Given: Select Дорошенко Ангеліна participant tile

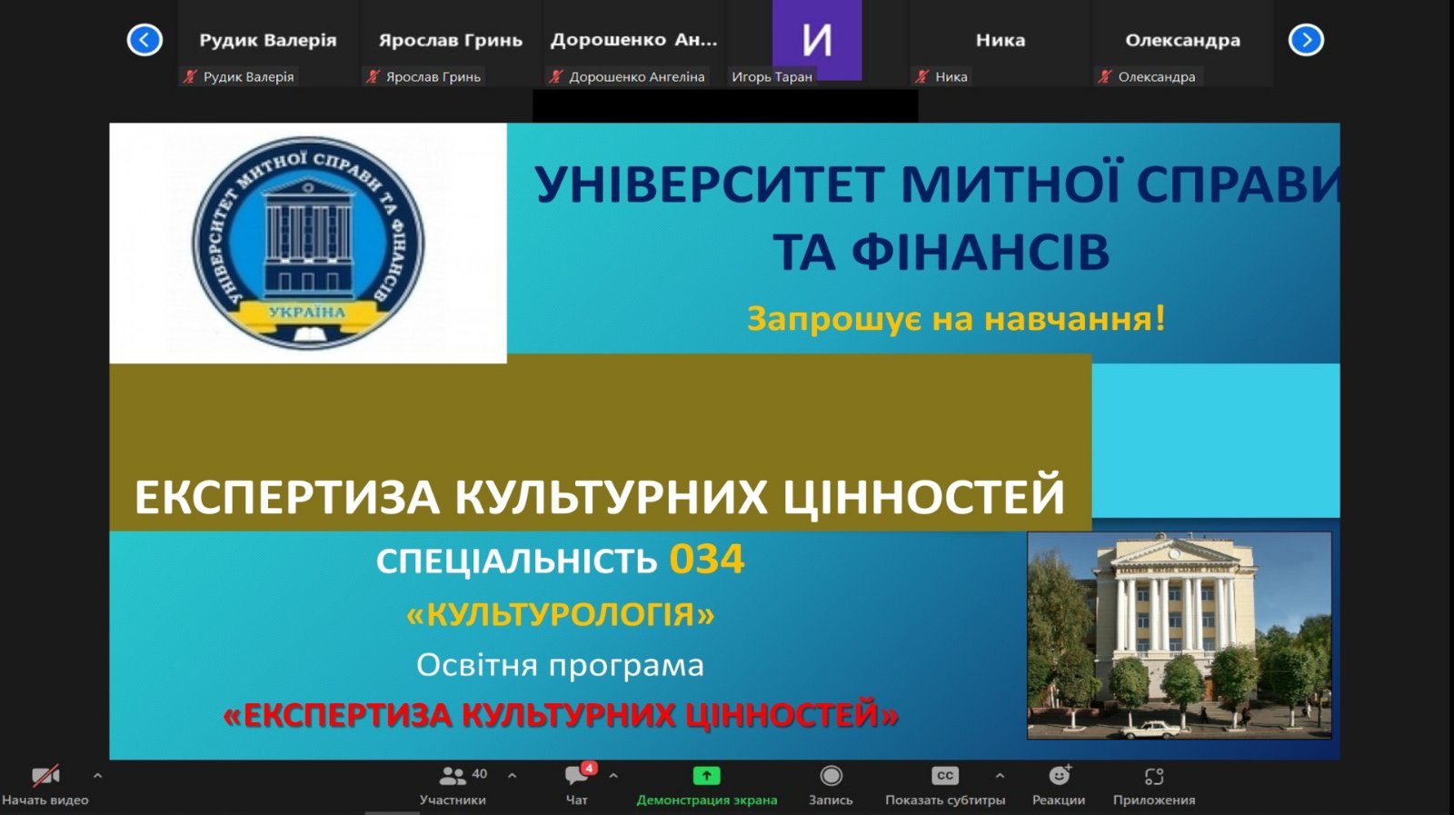Looking at the screenshot, I should pyautogui.click(x=633, y=44).
